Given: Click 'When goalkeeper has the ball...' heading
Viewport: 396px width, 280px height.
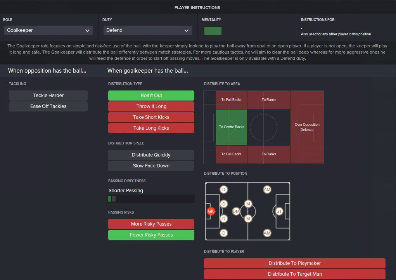Looking at the screenshot, I should [x=147, y=71].
